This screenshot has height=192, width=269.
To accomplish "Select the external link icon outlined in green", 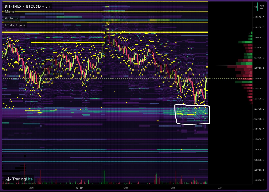I will tap(261, 7).
